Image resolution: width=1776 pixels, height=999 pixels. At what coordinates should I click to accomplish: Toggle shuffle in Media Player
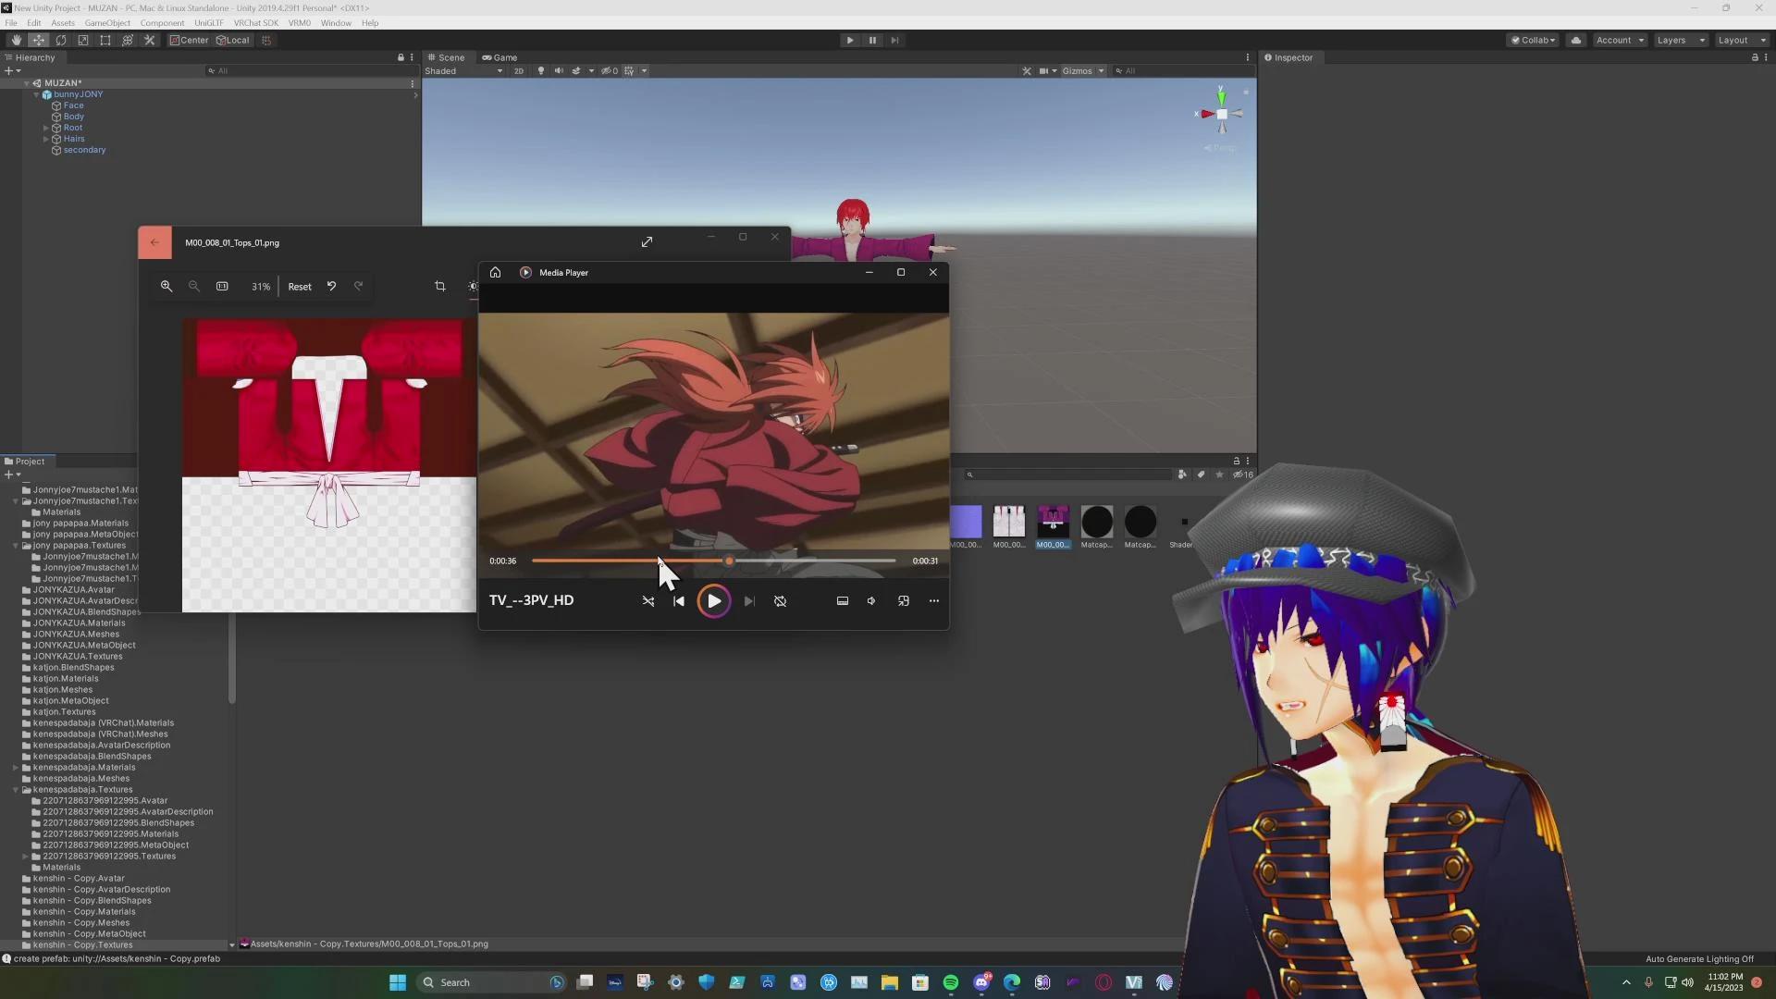(x=648, y=601)
